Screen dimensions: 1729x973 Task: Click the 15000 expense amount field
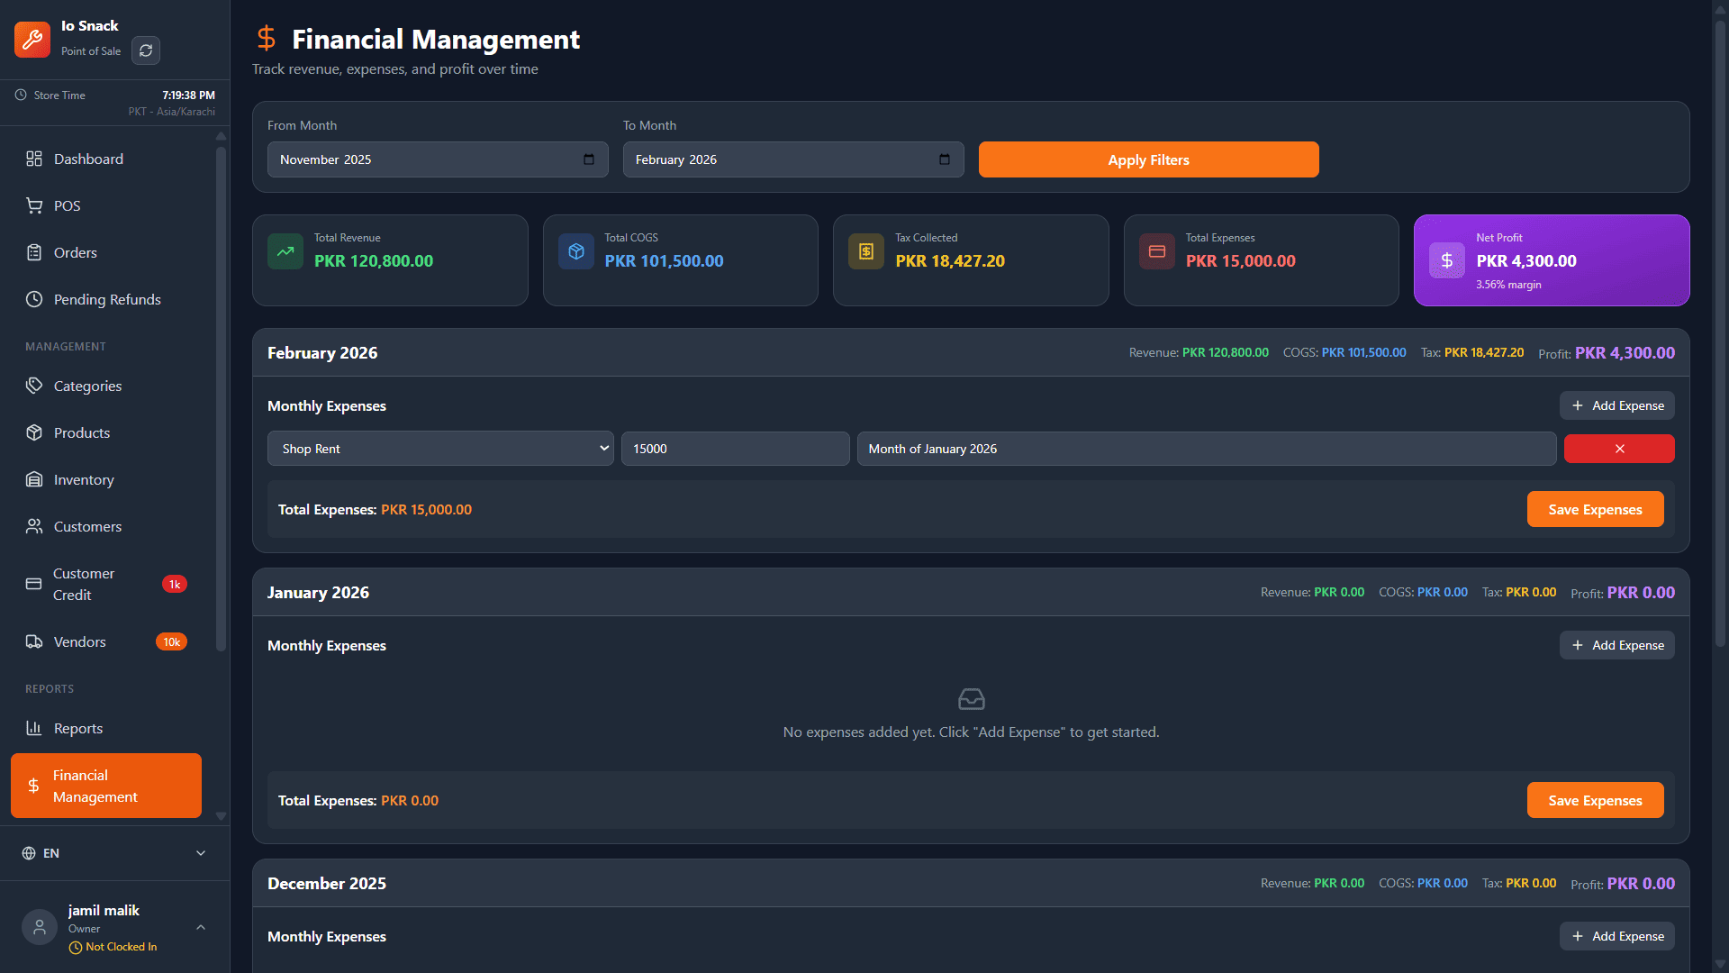pyautogui.click(x=734, y=449)
